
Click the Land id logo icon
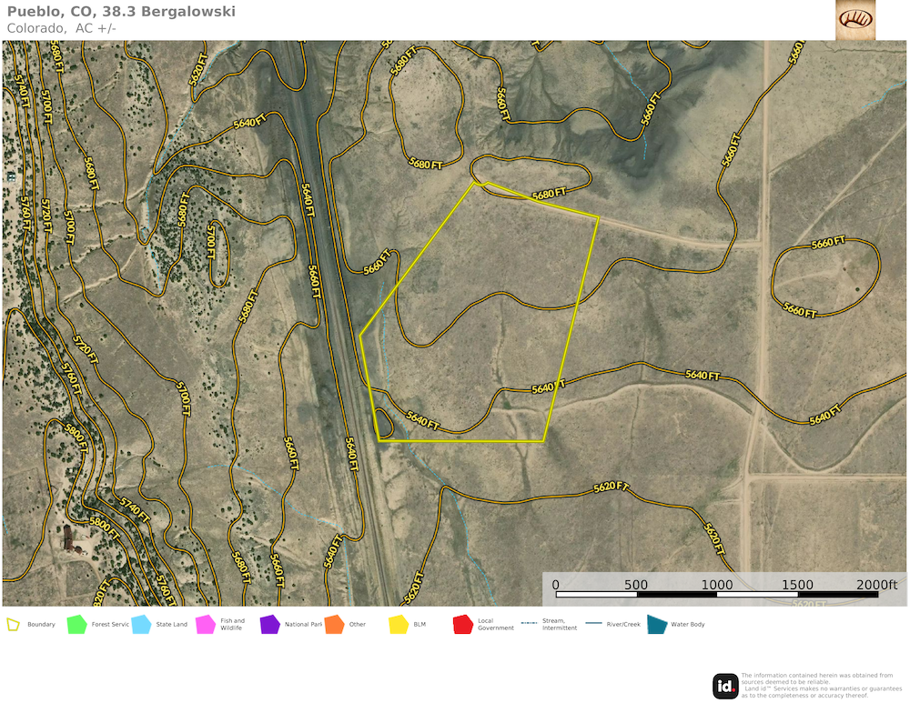(725, 686)
